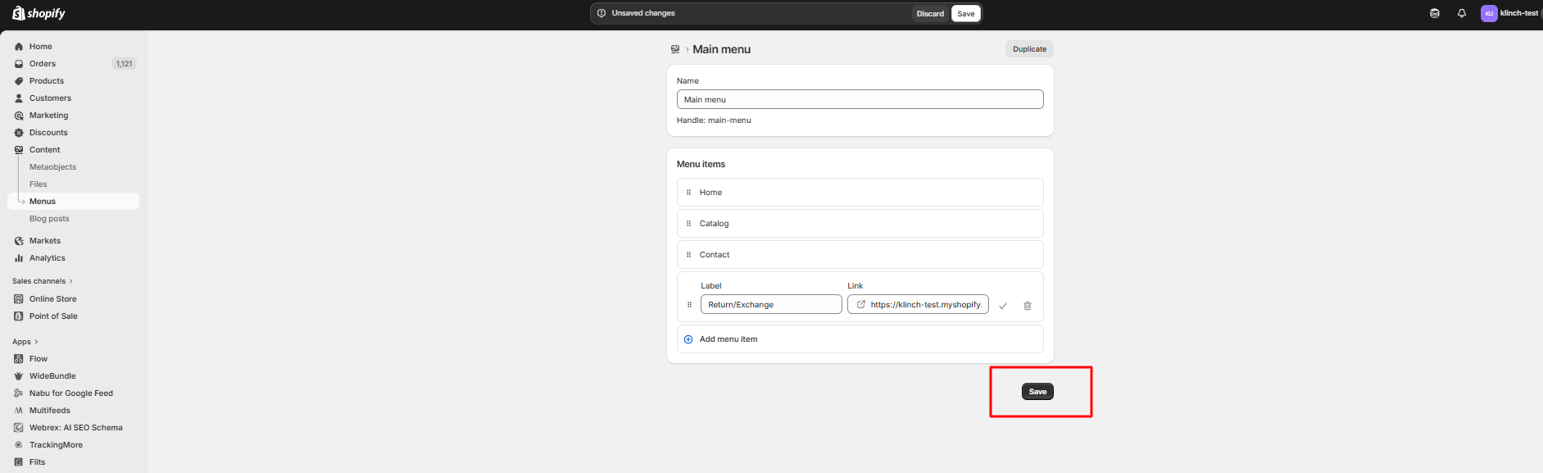
Task: Open notifications bell icon
Action: (x=1461, y=13)
